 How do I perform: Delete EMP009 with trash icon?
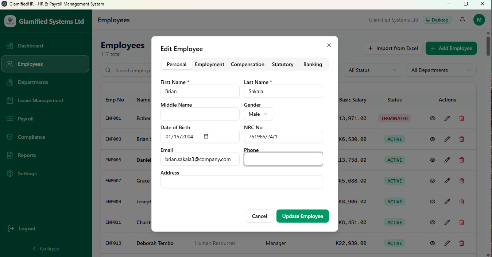pyautogui.click(x=462, y=202)
